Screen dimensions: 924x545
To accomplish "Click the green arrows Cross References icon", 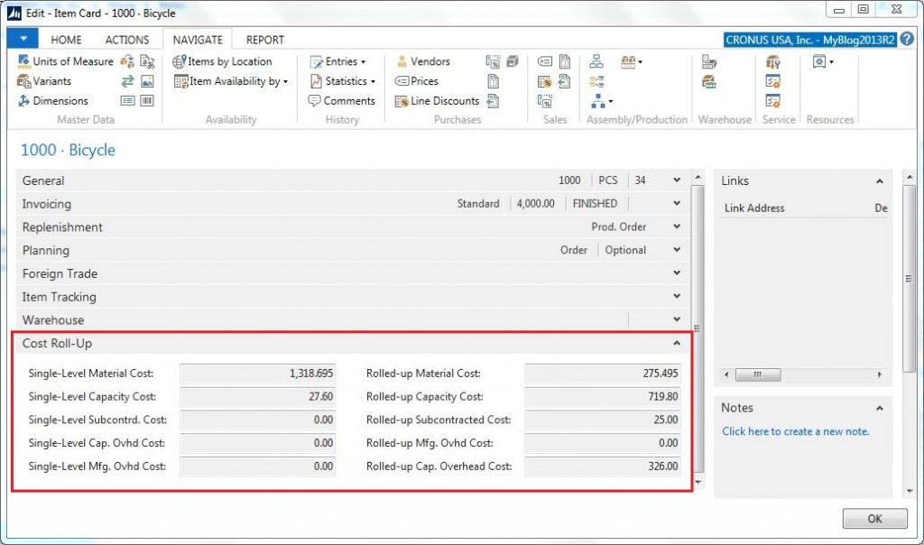I will click(127, 81).
